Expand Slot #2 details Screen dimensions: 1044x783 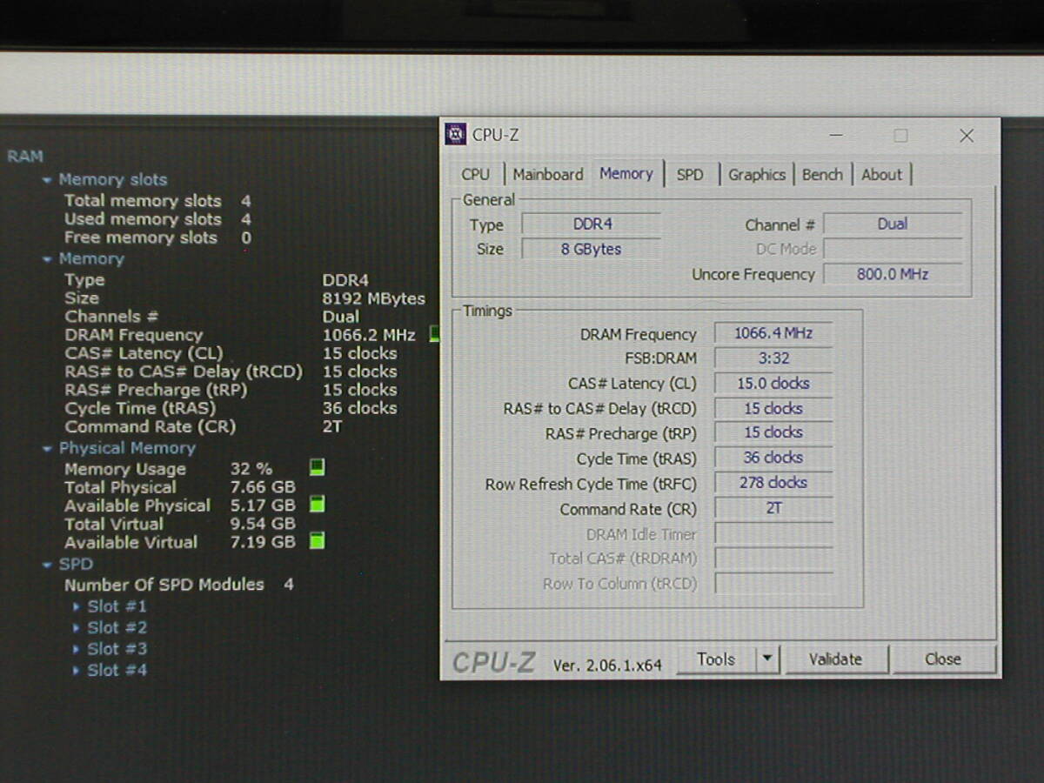tap(77, 627)
